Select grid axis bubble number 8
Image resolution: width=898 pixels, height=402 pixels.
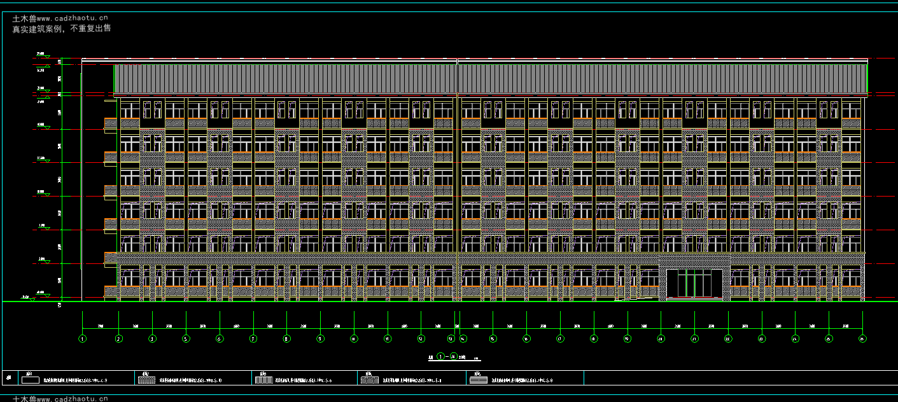click(x=286, y=339)
